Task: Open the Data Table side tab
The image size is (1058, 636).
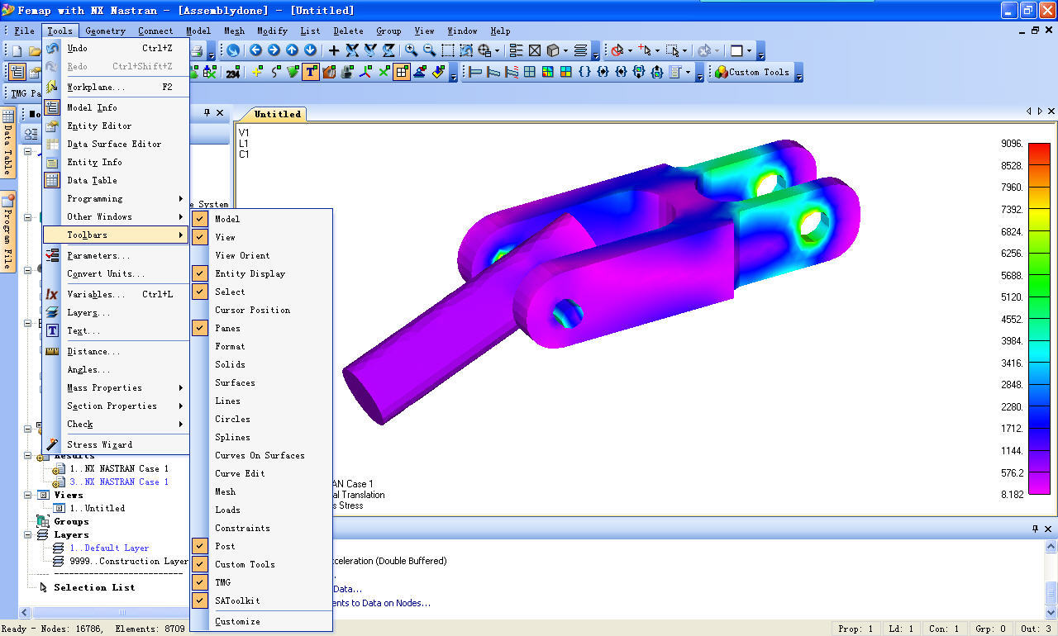Action: pyautogui.click(x=7, y=143)
